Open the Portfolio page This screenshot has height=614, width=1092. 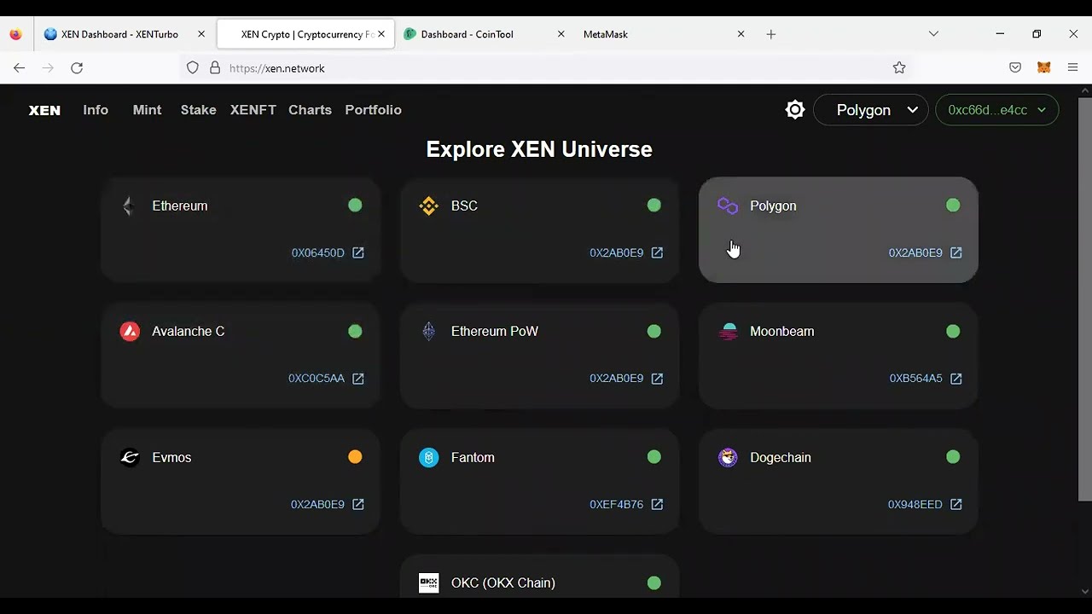pos(373,110)
